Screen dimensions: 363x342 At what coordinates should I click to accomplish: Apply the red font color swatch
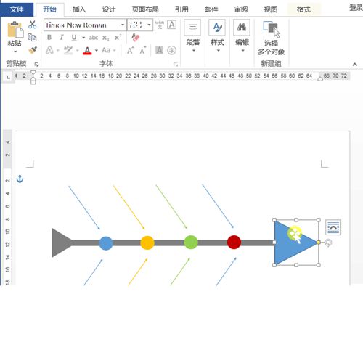pos(87,51)
